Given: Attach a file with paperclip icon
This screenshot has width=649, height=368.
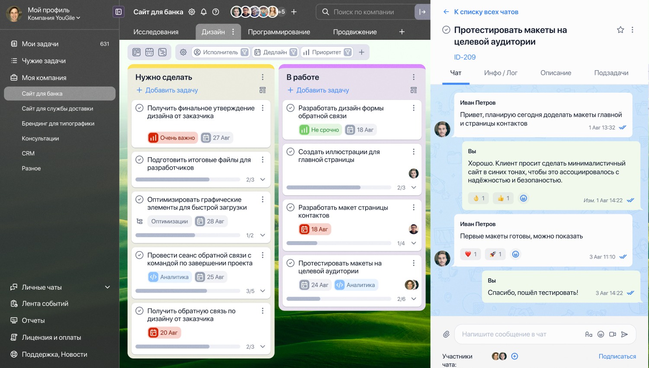Looking at the screenshot, I should click(x=446, y=334).
